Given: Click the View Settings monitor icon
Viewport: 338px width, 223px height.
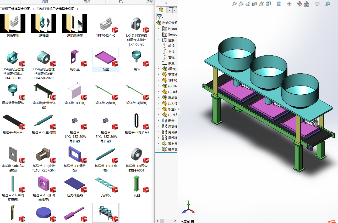Looking at the screenshot, I should pyautogui.click(x=317, y=4).
